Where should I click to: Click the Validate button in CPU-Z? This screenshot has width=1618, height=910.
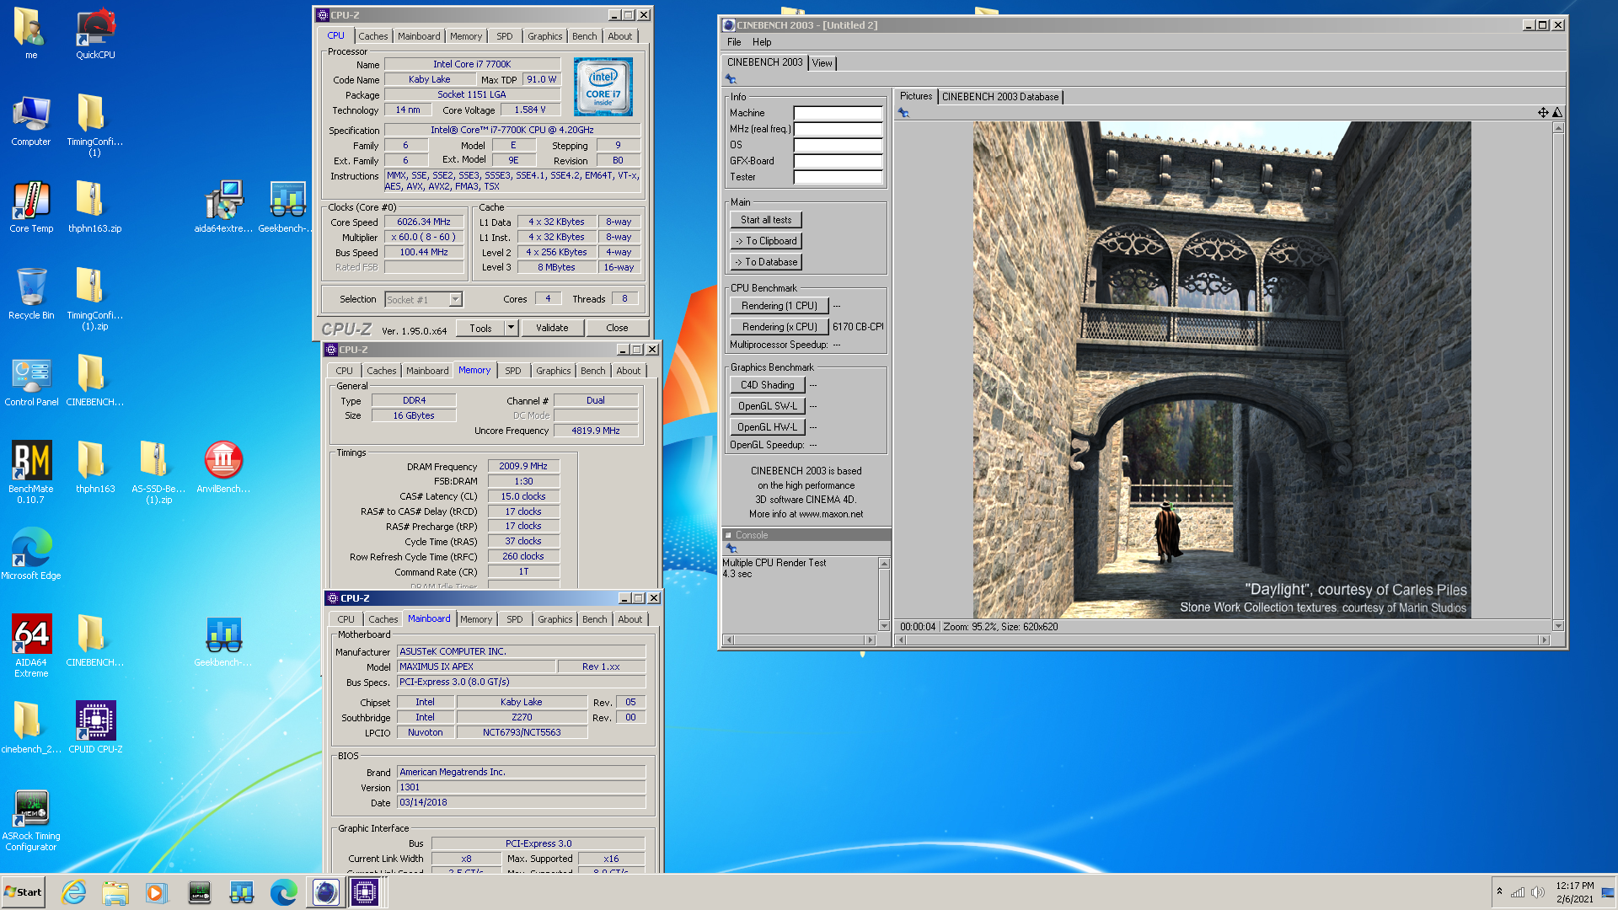click(x=552, y=328)
